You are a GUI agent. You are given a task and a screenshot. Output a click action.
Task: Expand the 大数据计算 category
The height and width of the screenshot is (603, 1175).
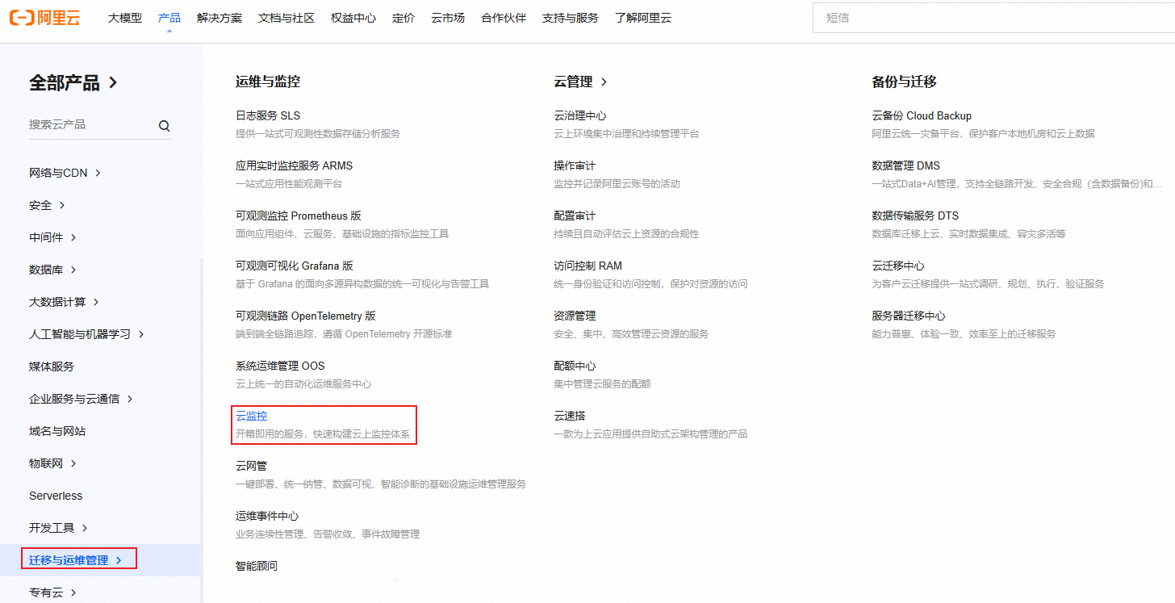[x=64, y=302]
